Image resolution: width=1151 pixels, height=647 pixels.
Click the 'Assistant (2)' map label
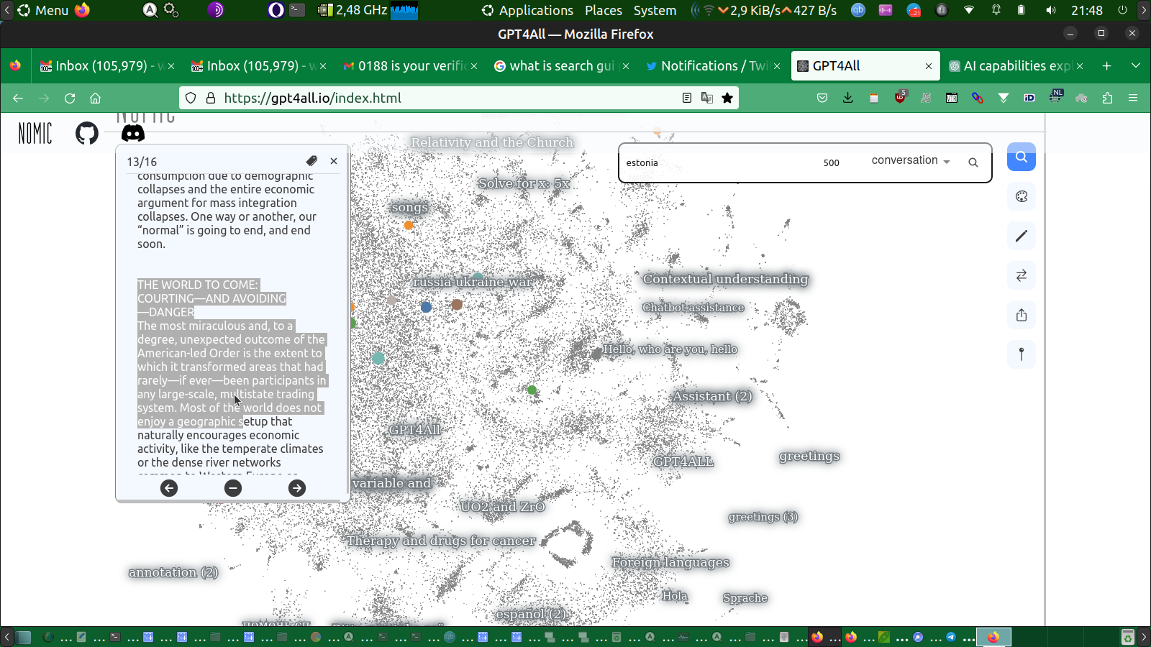click(x=713, y=396)
